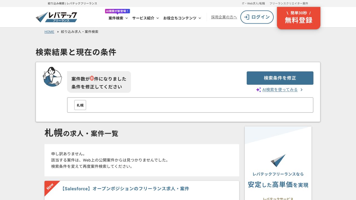Image resolution: width=356 pixels, height=200 pixels.
Task: Click the 採用企業の方へ link
Action: click(x=224, y=17)
